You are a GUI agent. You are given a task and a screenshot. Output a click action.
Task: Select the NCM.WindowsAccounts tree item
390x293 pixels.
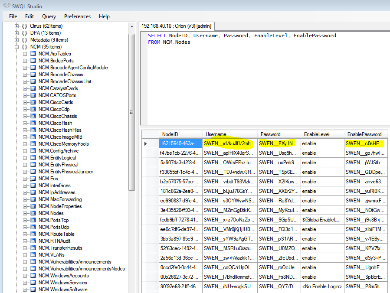63,276
